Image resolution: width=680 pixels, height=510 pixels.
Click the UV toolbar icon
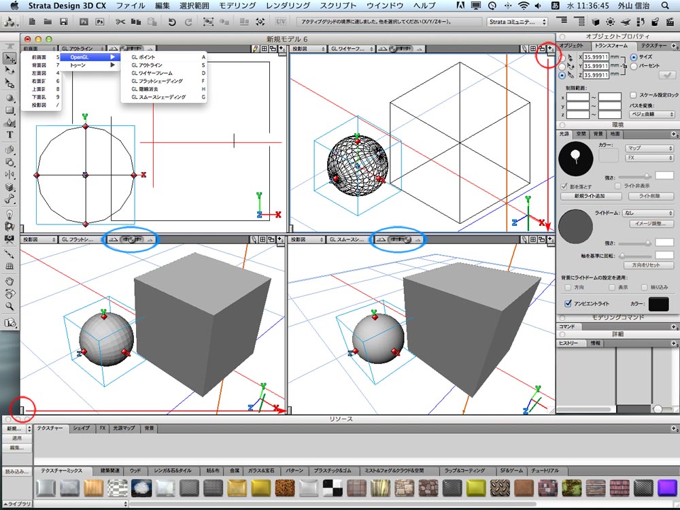pos(281,21)
